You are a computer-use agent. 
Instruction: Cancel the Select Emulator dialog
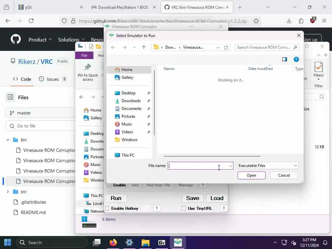[x=284, y=175]
